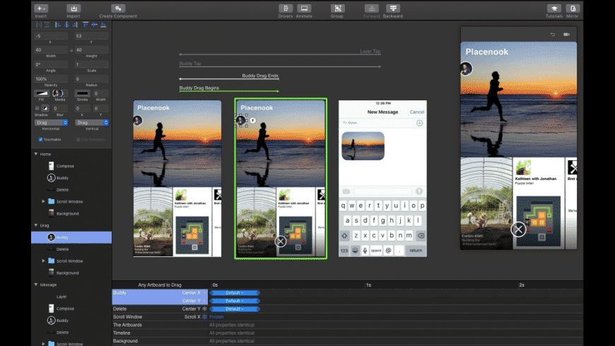The image size is (615, 346).
Task: Click the Import toolbar icon
Action: (74, 8)
